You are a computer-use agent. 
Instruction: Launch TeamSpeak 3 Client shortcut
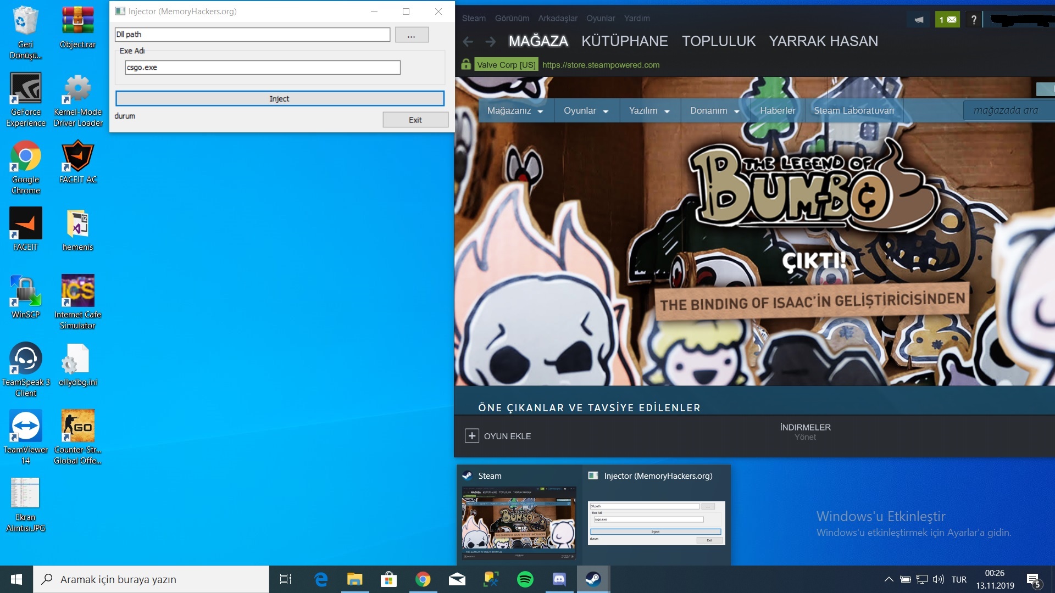pos(25,370)
